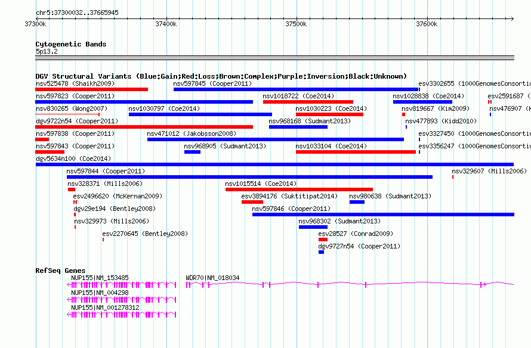Click the 37500k ruler tick label
This screenshot has height=348, width=531.
coord(296,24)
